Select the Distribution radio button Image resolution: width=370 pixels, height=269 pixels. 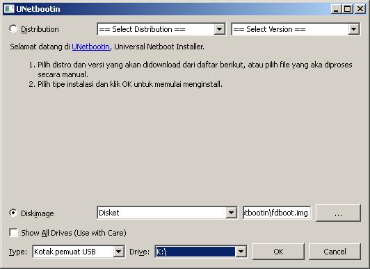13,28
